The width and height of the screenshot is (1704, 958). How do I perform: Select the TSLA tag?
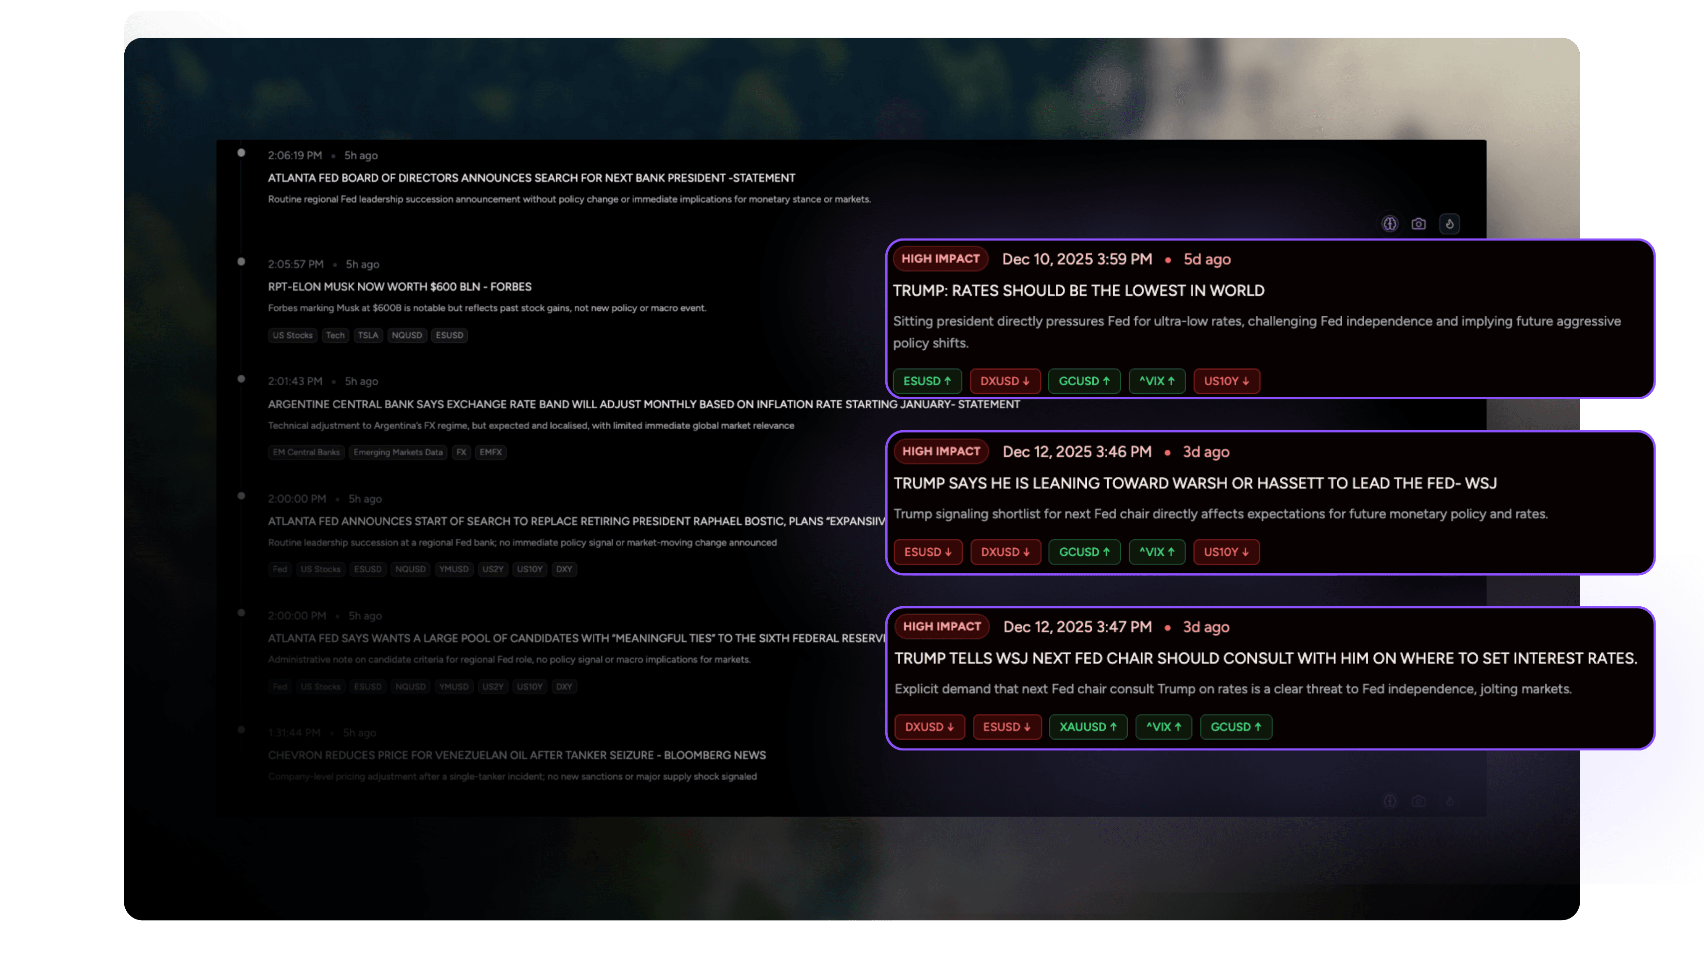coord(368,335)
